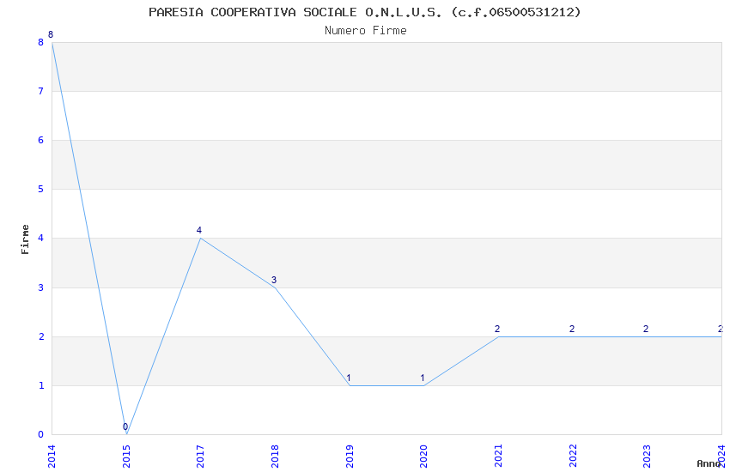Select the 2021 data point labeled 2
This screenshot has height=472, width=730.
pos(498,336)
